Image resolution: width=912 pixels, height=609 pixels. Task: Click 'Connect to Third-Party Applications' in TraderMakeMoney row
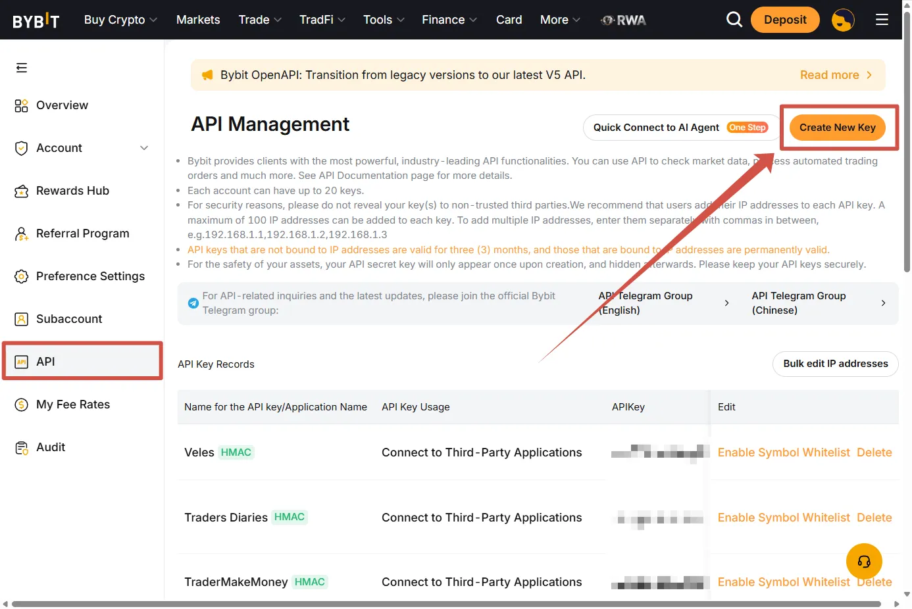pyautogui.click(x=482, y=582)
